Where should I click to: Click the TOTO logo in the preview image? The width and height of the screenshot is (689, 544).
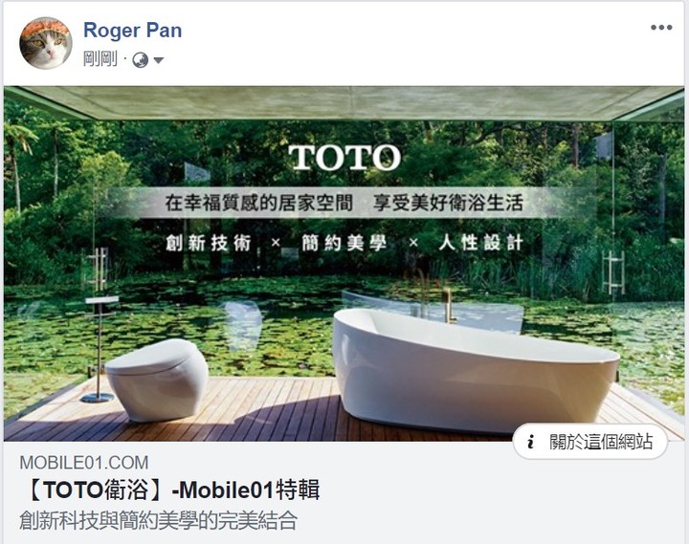coord(344,157)
